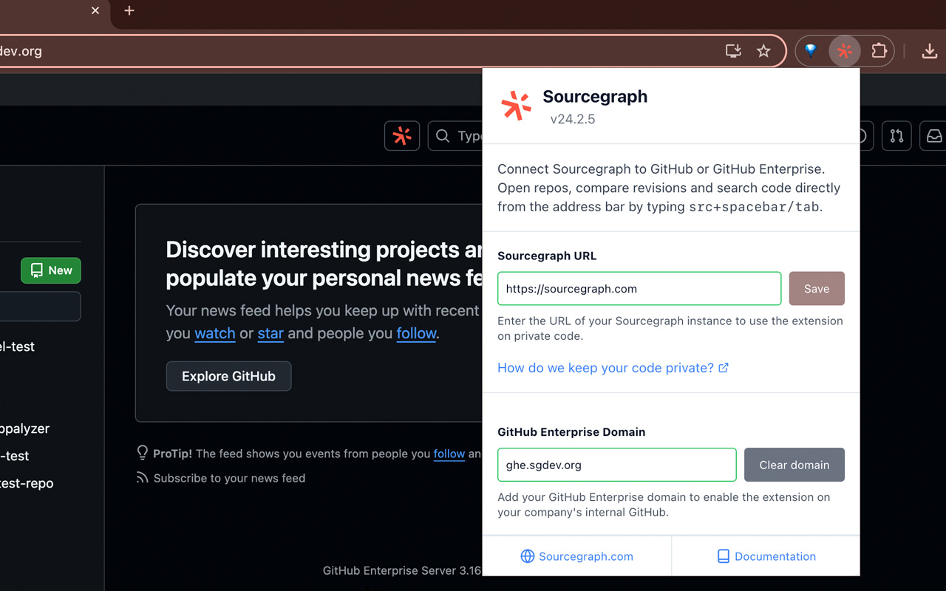Edit the Sourcegraph URL field
Screen dimensions: 946x591
coord(639,289)
